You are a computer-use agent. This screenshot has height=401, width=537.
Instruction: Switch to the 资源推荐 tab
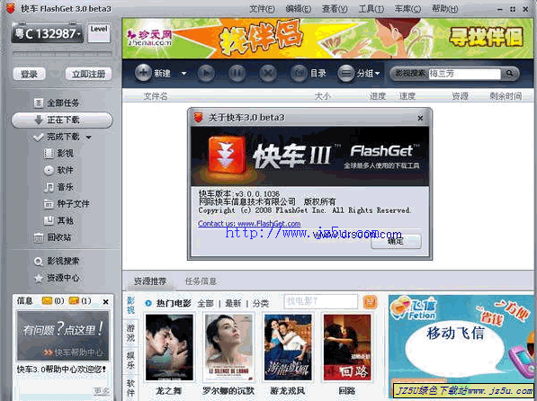[149, 281]
